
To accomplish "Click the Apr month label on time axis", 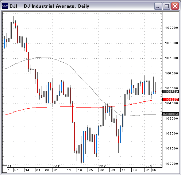I will pos(57,166).
